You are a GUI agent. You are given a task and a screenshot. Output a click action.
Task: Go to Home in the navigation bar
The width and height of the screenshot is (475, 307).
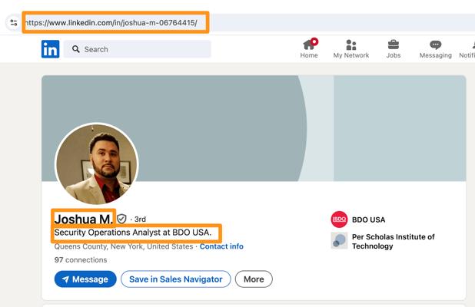pos(309,49)
